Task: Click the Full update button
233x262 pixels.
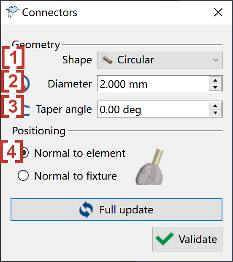Action: click(116, 210)
